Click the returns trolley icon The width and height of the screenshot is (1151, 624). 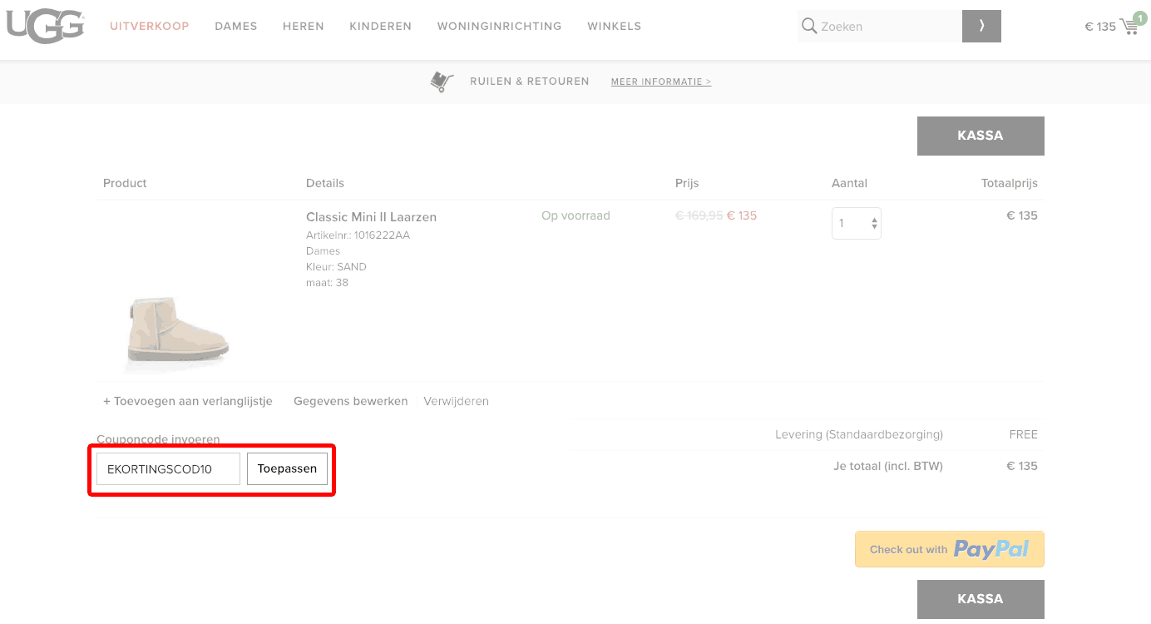click(442, 82)
